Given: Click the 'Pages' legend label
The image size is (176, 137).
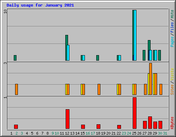Looking at the screenshot, I should [172, 42].
